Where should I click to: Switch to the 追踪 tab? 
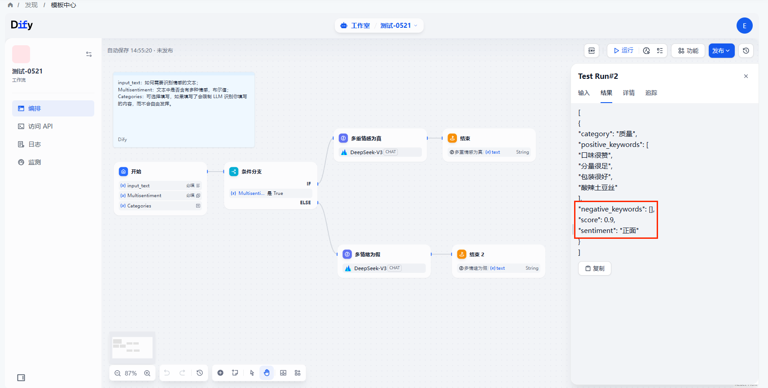(651, 93)
